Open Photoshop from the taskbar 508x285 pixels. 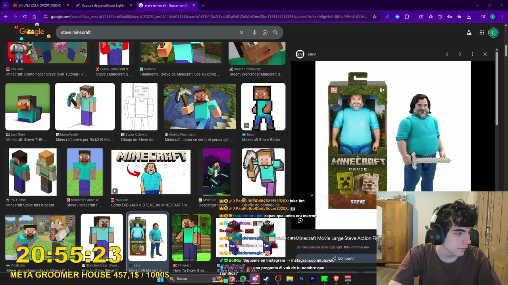click(x=301, y=279)
